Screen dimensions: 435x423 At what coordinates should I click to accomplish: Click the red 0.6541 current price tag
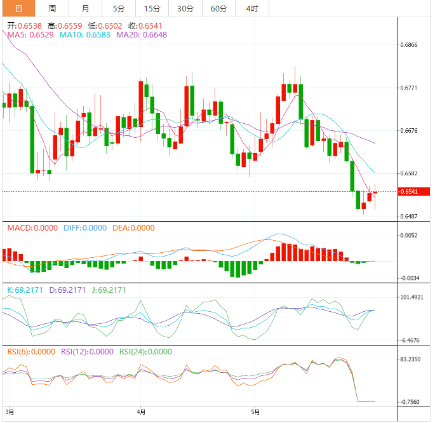click(x=408, y=191)
